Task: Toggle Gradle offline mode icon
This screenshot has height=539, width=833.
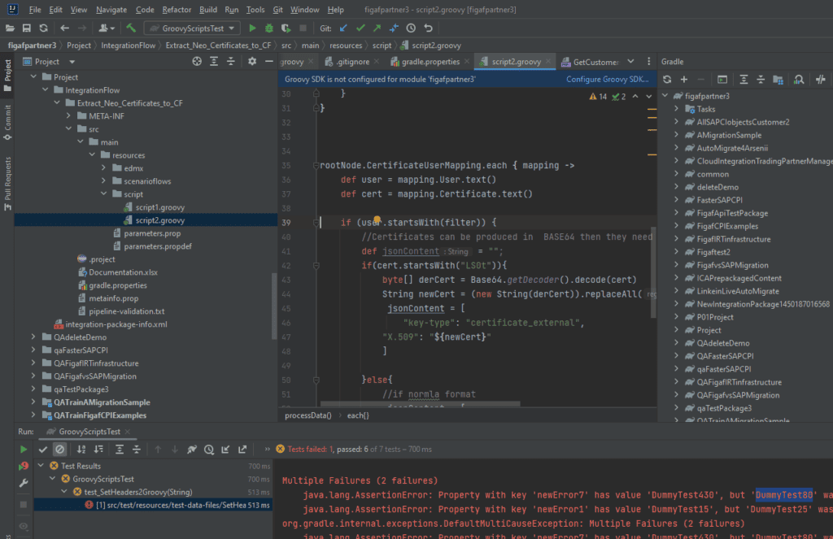Action: coord(821,80)
